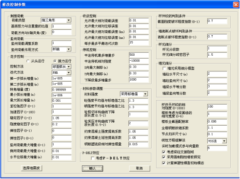Viewport: 240px width, 179px height.
Task: Click the 中途停机最多增量步 field
Action: (x=139, y=55)
